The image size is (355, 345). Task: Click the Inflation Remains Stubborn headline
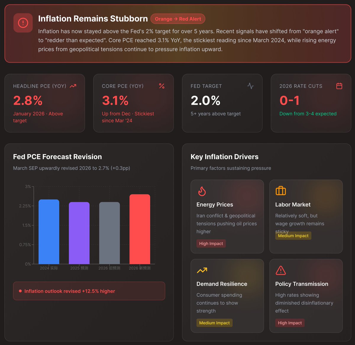(x=93, y=19)
